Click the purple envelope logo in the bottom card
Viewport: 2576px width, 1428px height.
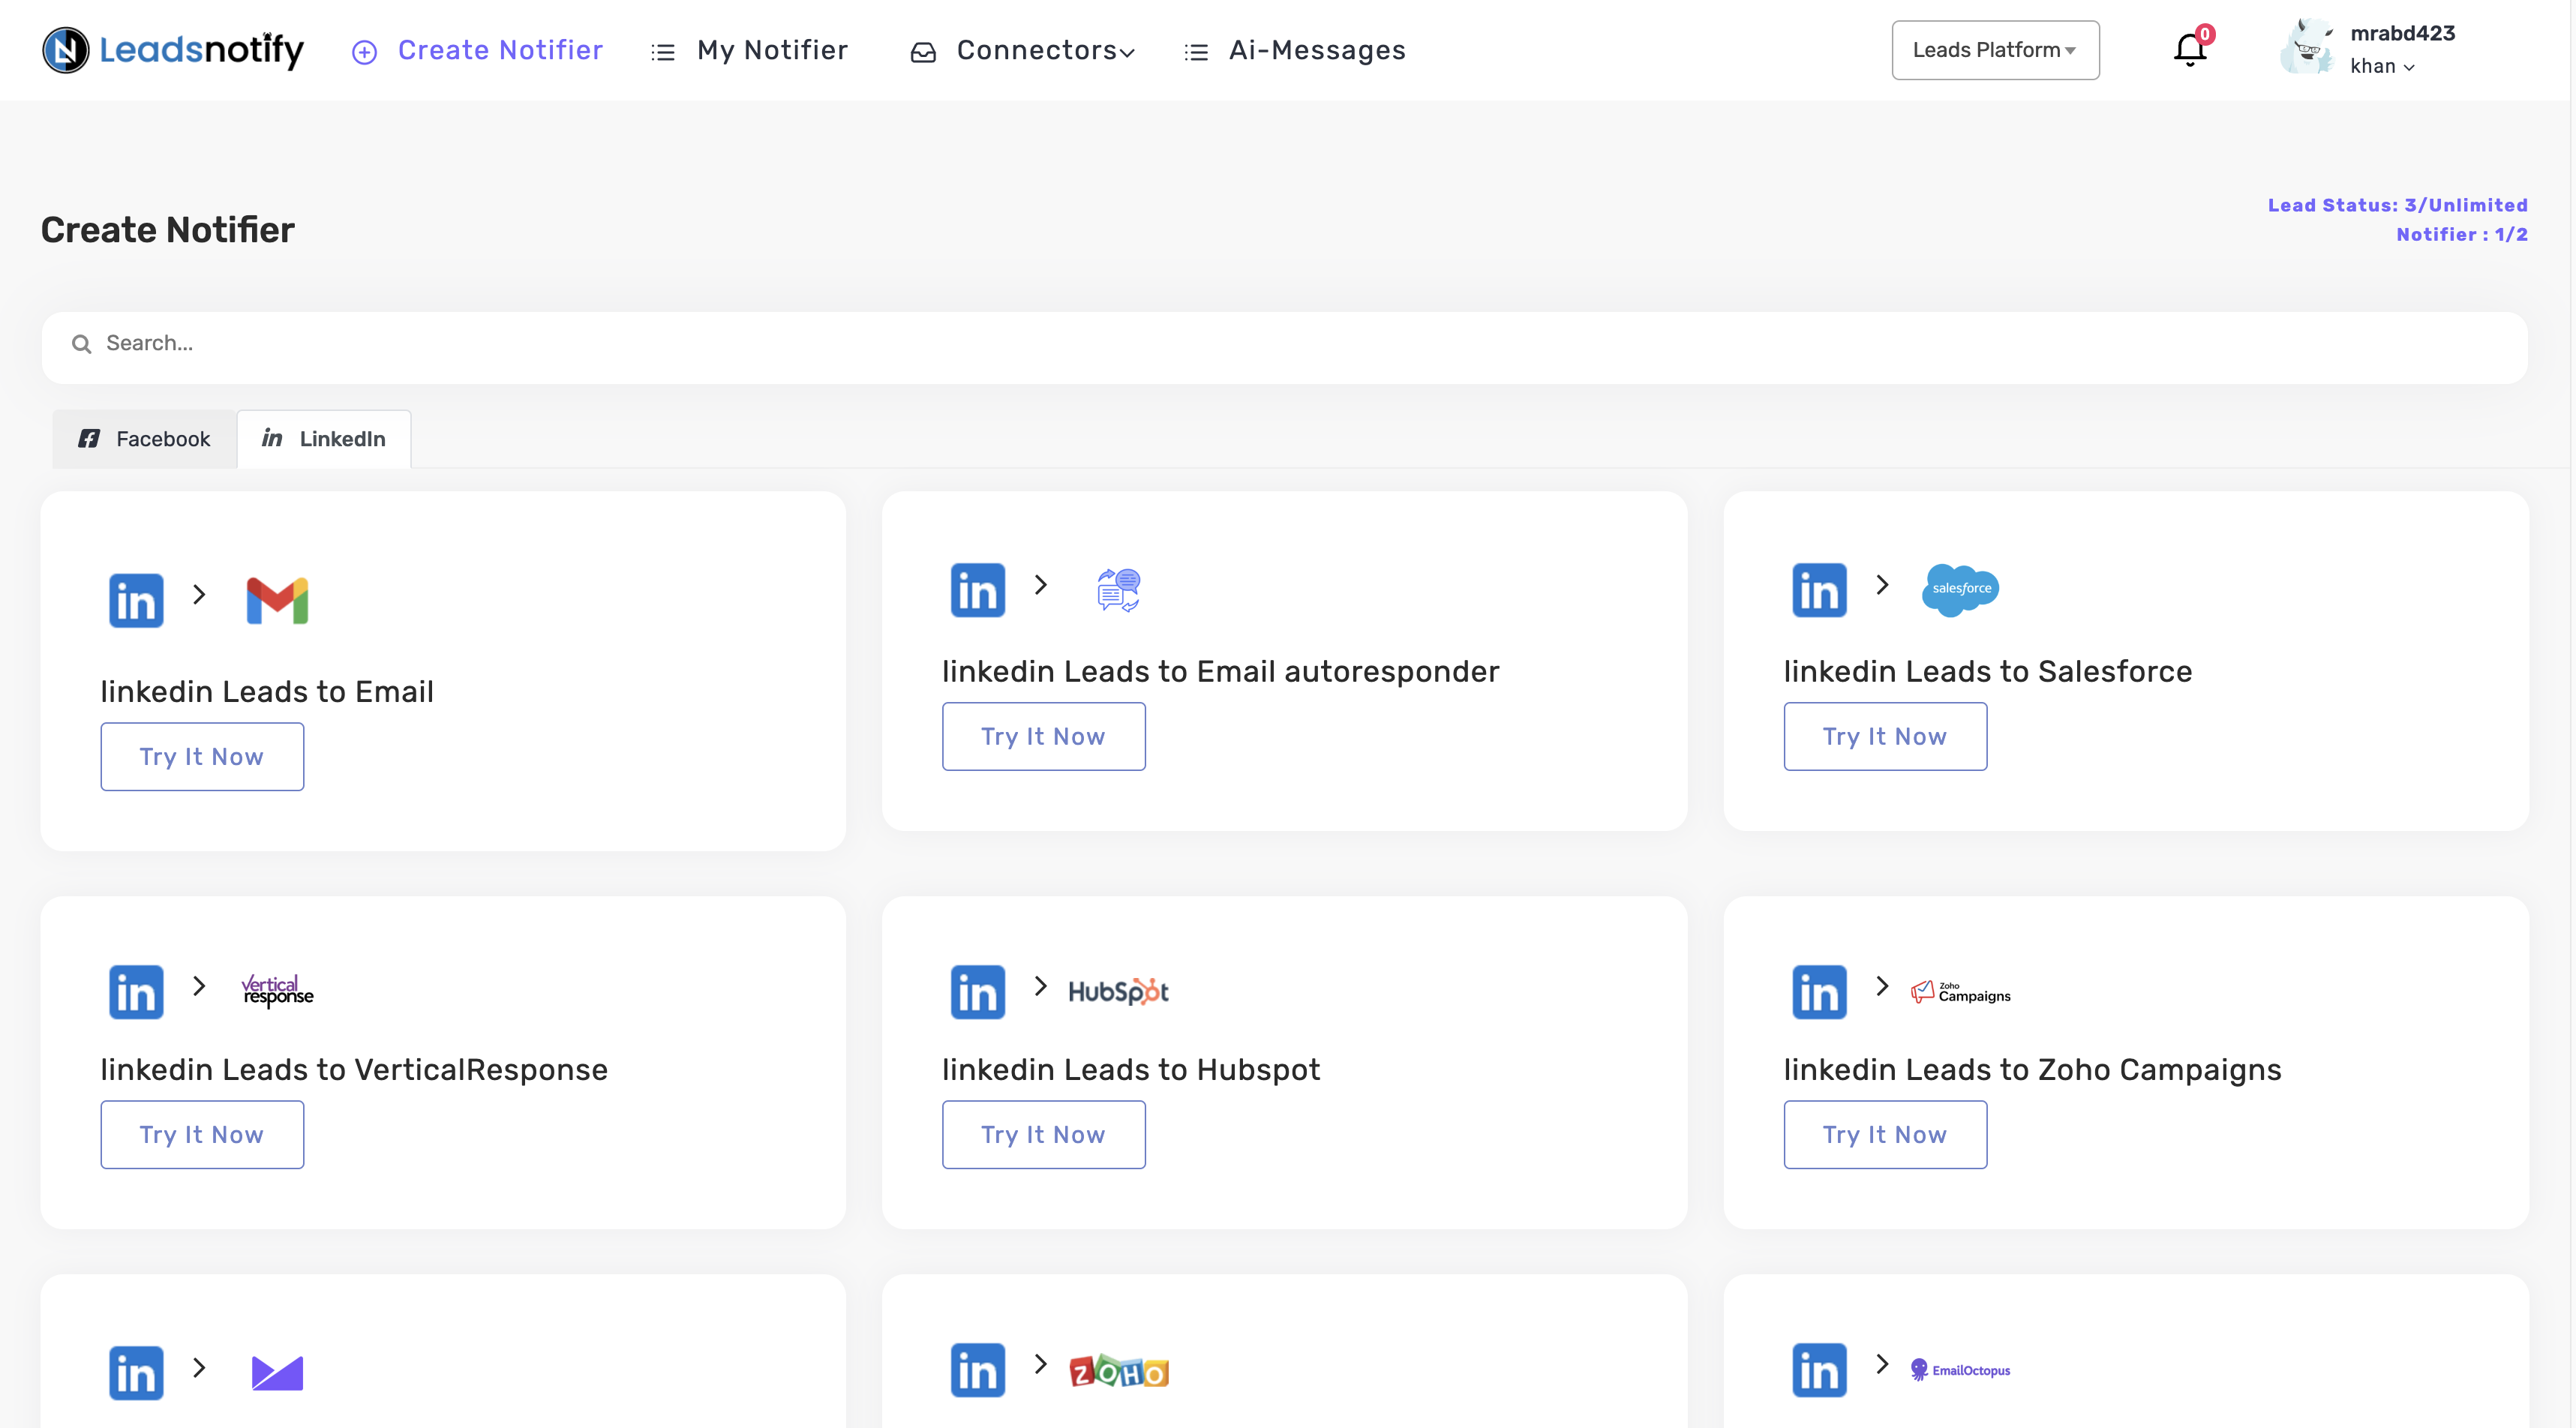click(277, 1373)
